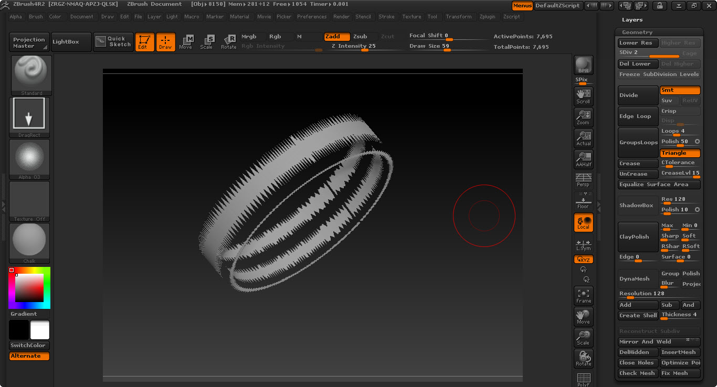Click the Frame mesh icon
717x387 pixels.
[x=583, y=295]
